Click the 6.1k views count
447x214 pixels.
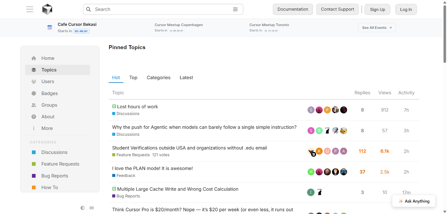[385, 151]
